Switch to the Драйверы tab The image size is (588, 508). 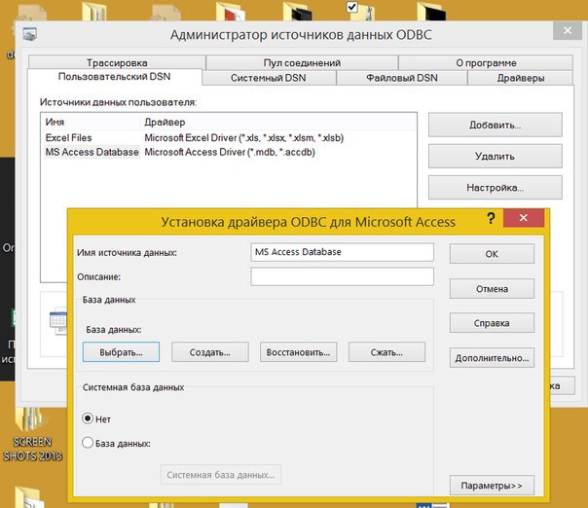(x=520, y=78)
